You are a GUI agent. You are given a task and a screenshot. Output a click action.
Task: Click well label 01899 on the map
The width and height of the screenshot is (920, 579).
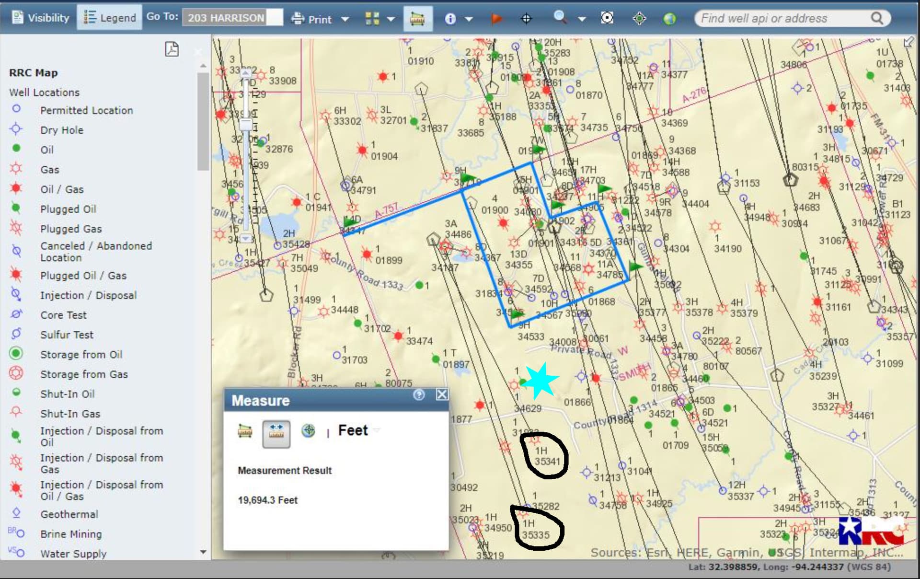[389, 260]
